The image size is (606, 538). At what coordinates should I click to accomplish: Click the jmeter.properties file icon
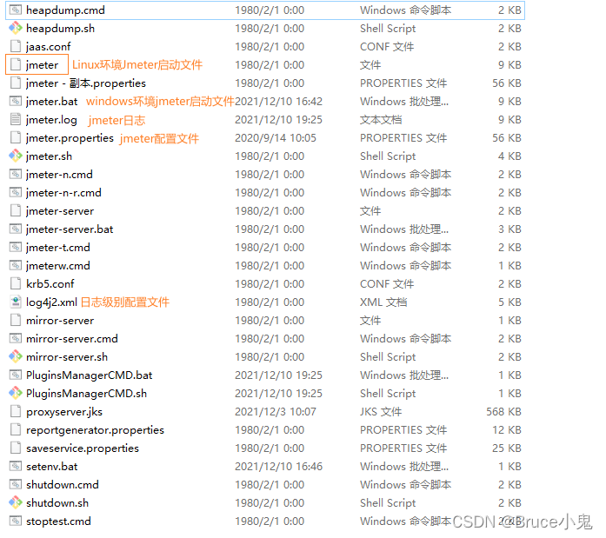pos(16,137)
